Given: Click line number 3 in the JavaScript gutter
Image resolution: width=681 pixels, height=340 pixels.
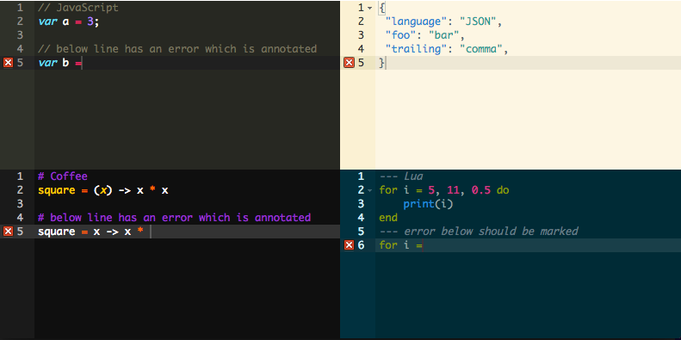Looking at the screenshot, I should pyautogui.click(x=21, y=35).
